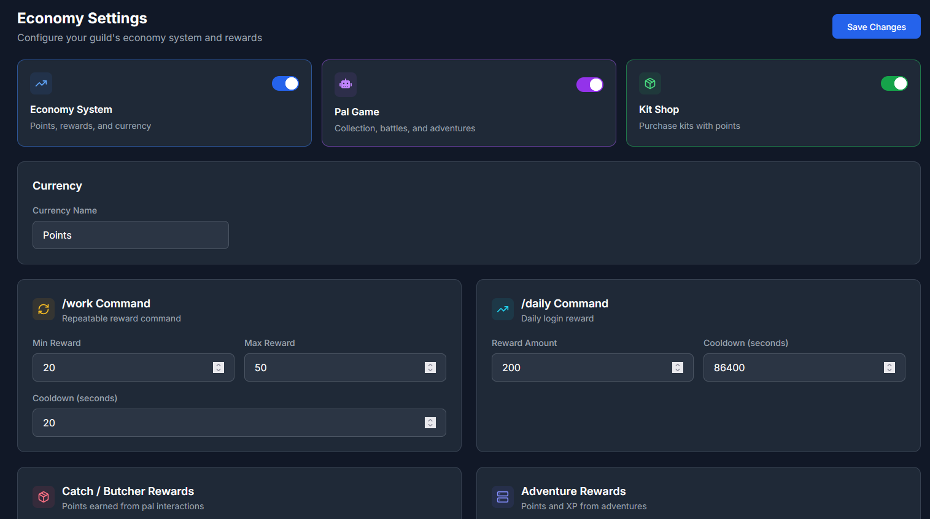This screenshot has height=519, width=930.
Task: Click the Economy Settings heading
Action: pyautogui.click(x=82, y=18)
